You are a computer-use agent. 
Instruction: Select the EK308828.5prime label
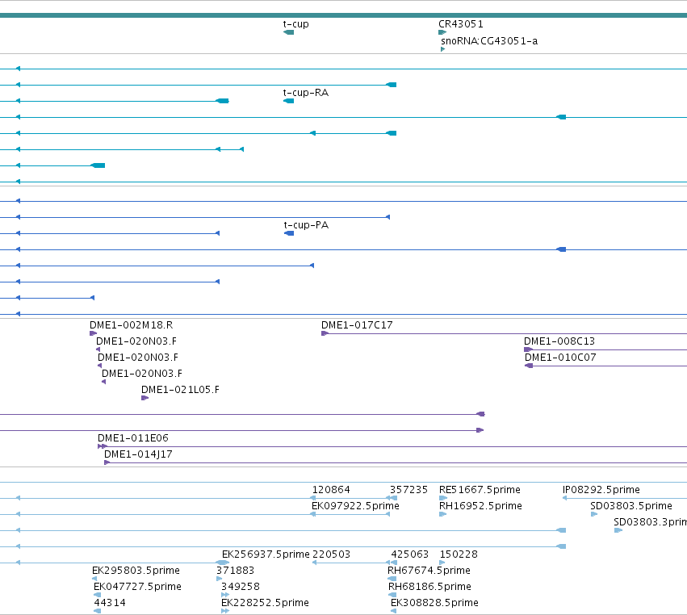[434, 603]
